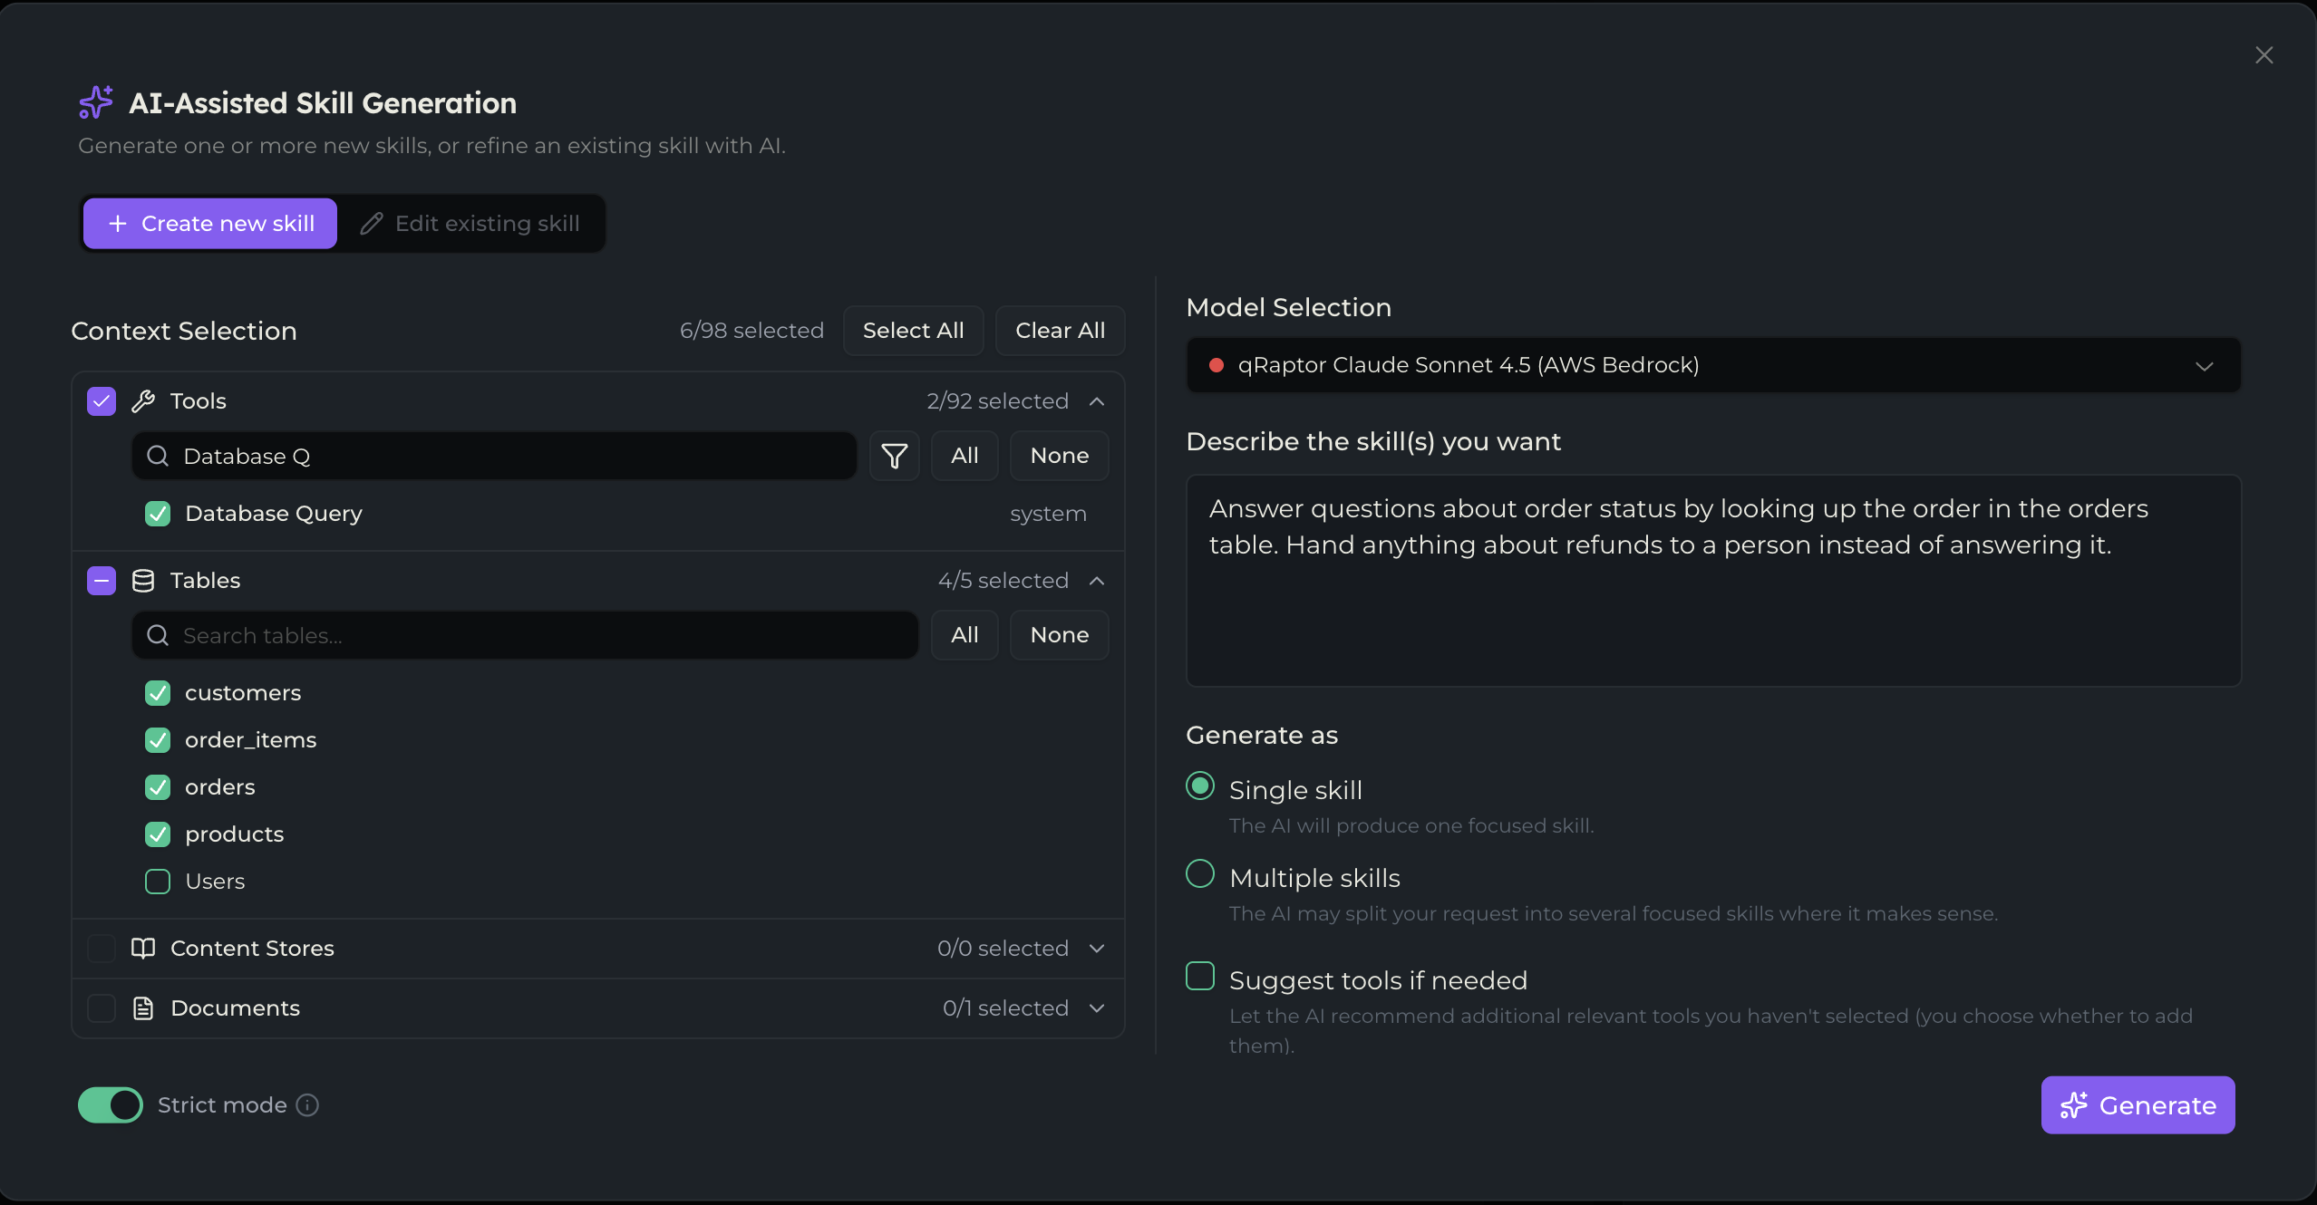Toggle the Tools group checkbox
The width and height of the screenshot is (2317, 1205).
point(102,401)
